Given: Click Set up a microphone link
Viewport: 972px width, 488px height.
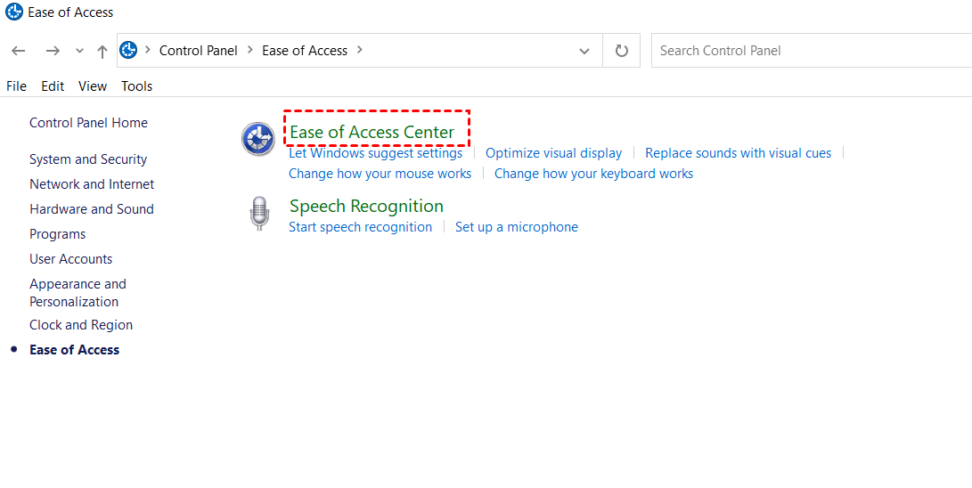Looking at the screenshot, I should pos(517,227).
